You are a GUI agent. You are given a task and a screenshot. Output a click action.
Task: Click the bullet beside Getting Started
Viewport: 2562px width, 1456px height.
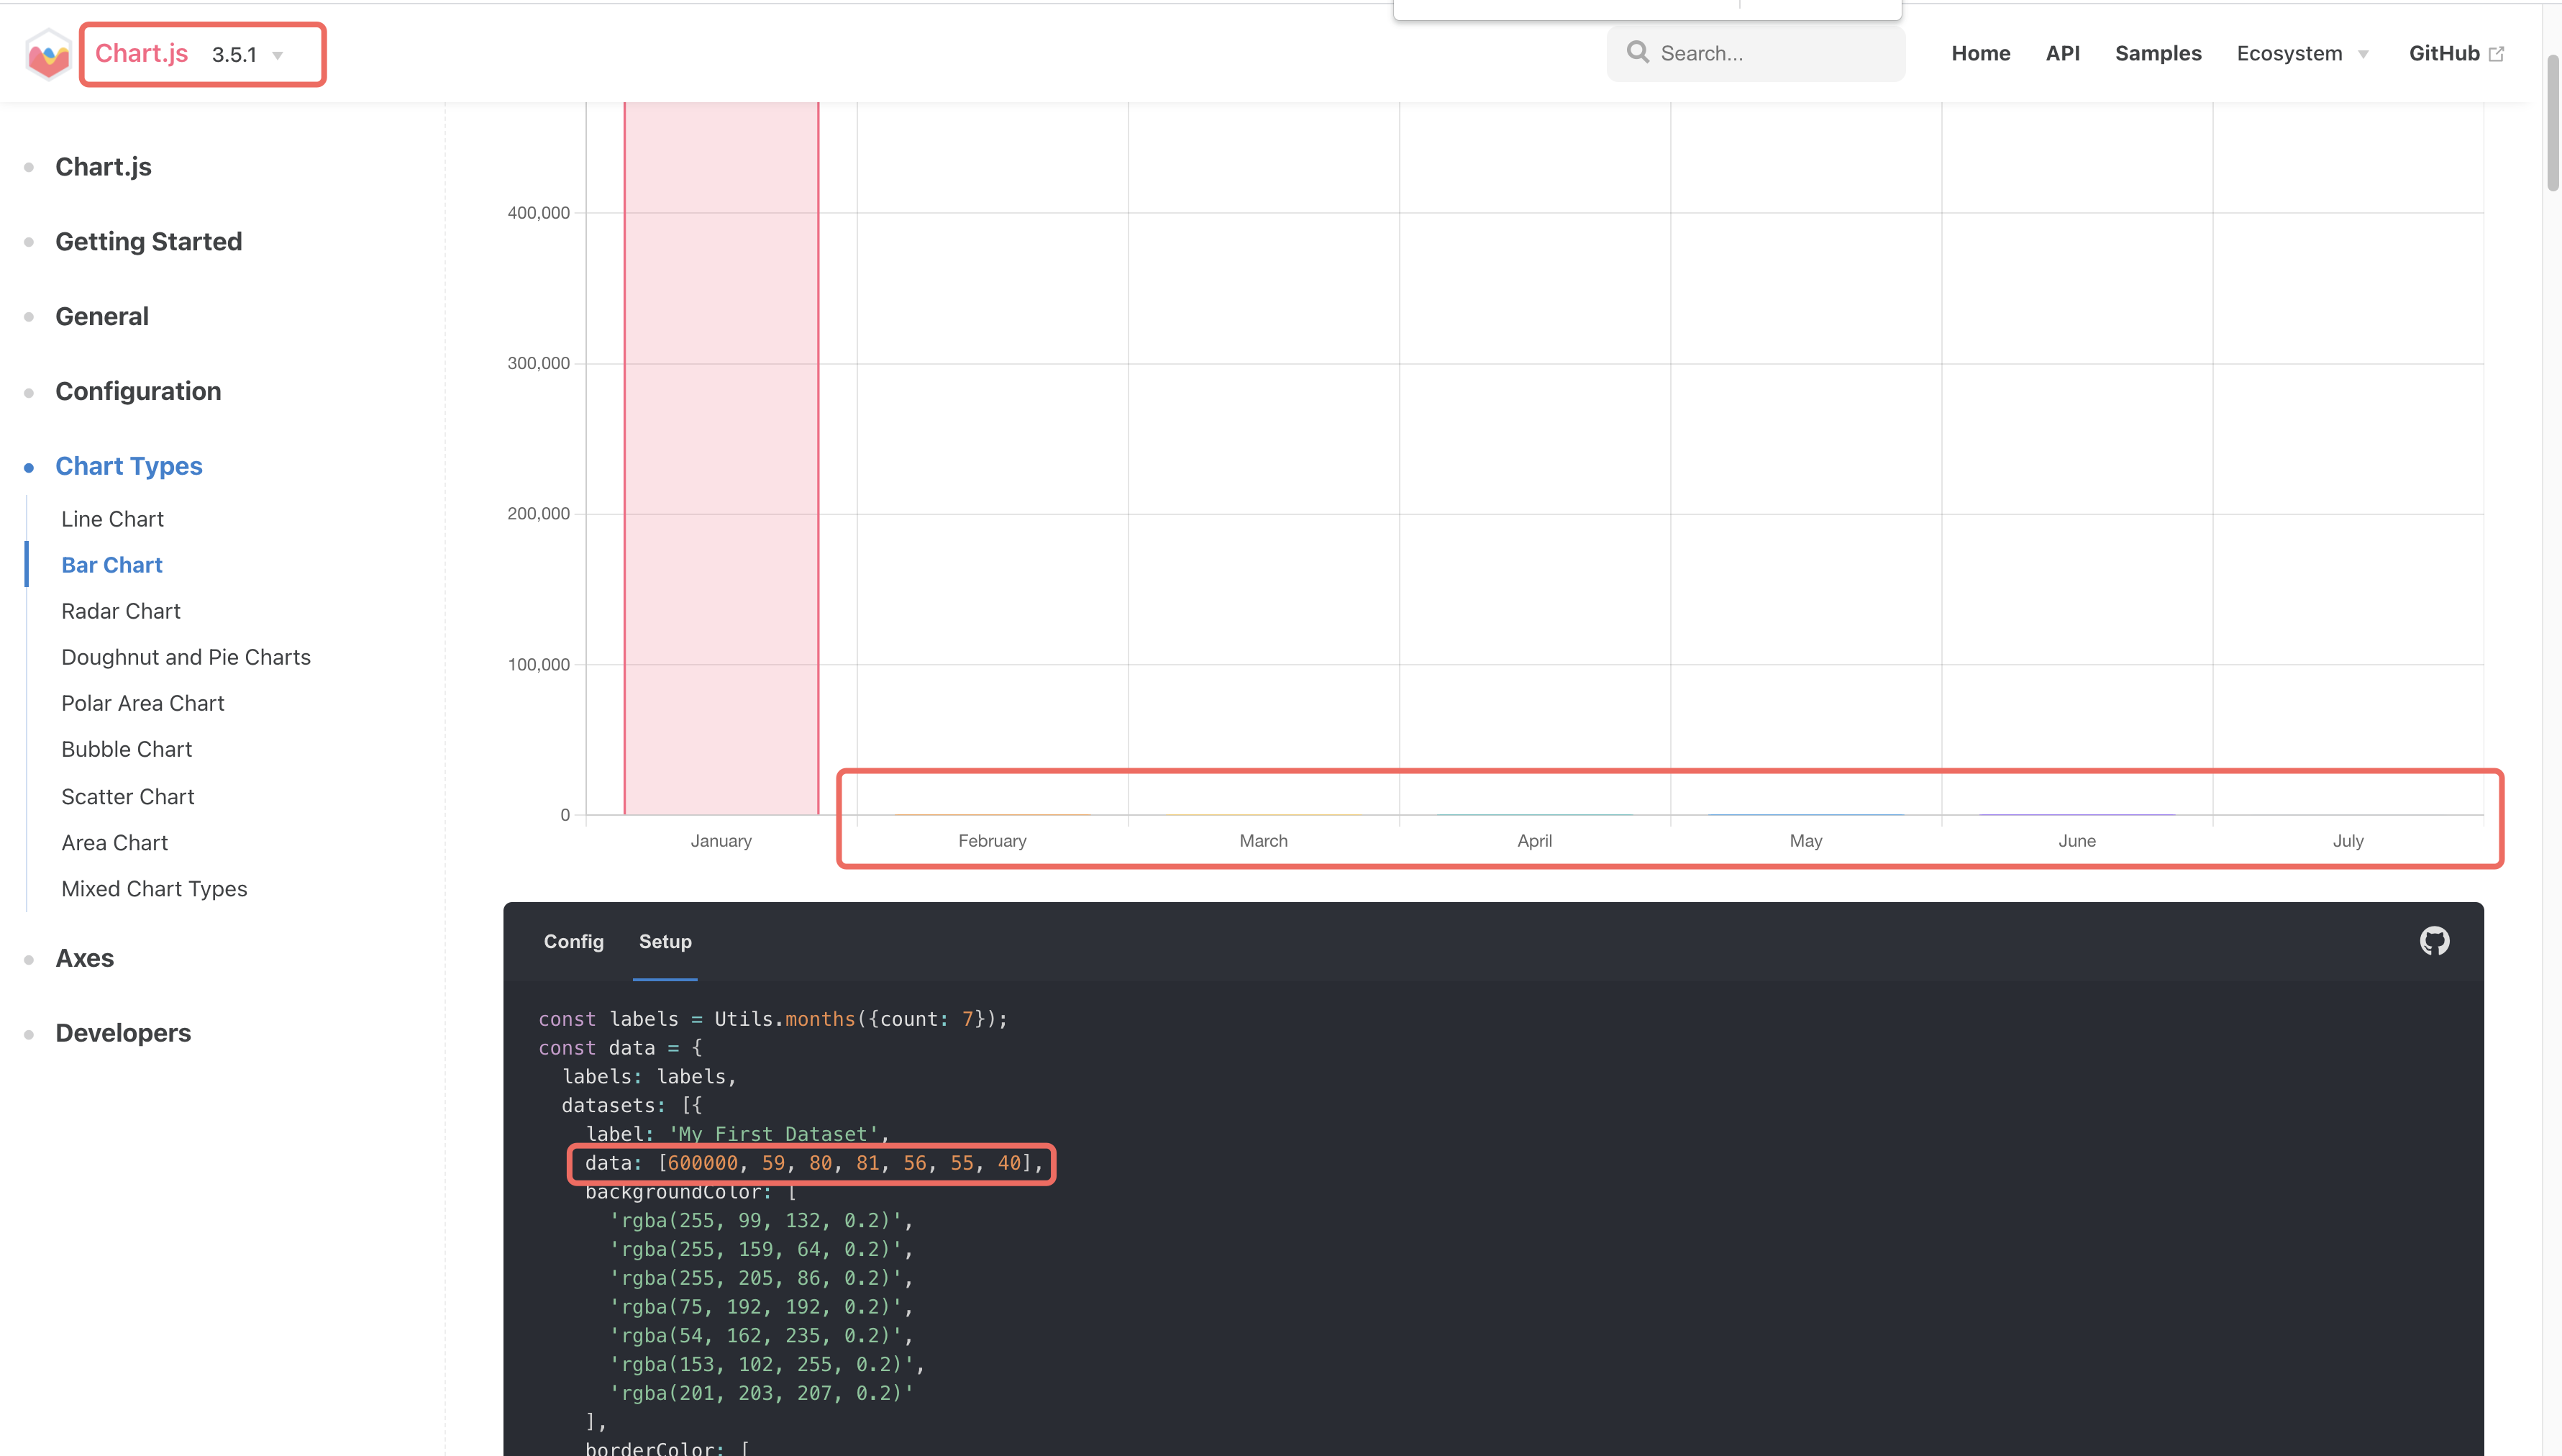(x=28, y=241)
